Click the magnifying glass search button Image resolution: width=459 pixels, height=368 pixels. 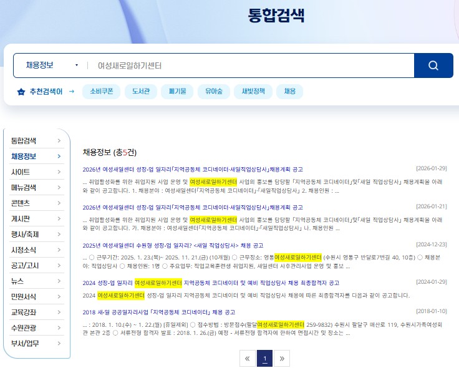433,65
